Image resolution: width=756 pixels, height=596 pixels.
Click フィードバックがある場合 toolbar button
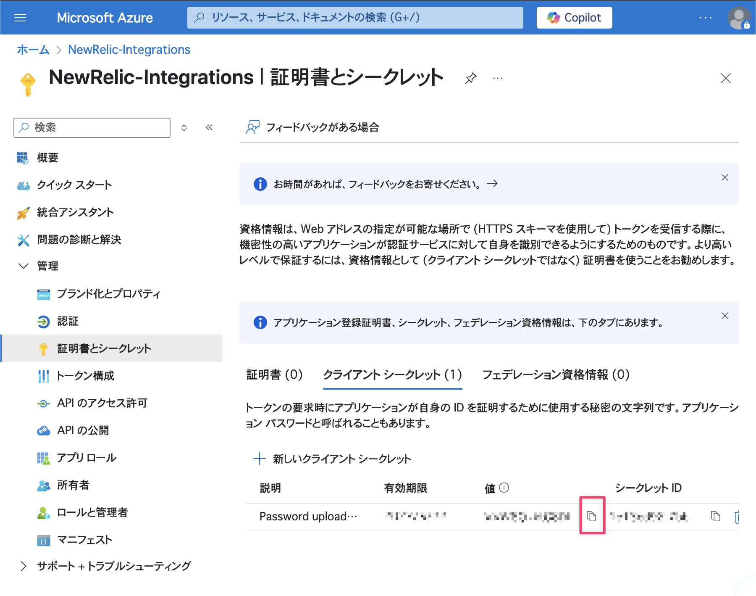click(x=312, y=127)
